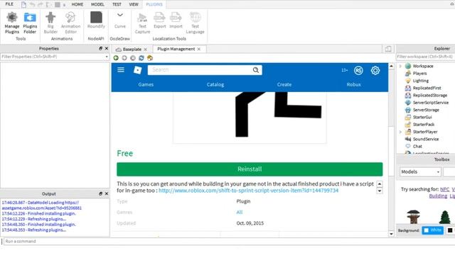Open the shift-to-sprint script link
The image size is (455, 255).
pyautogui.click(x=248, y=191)
